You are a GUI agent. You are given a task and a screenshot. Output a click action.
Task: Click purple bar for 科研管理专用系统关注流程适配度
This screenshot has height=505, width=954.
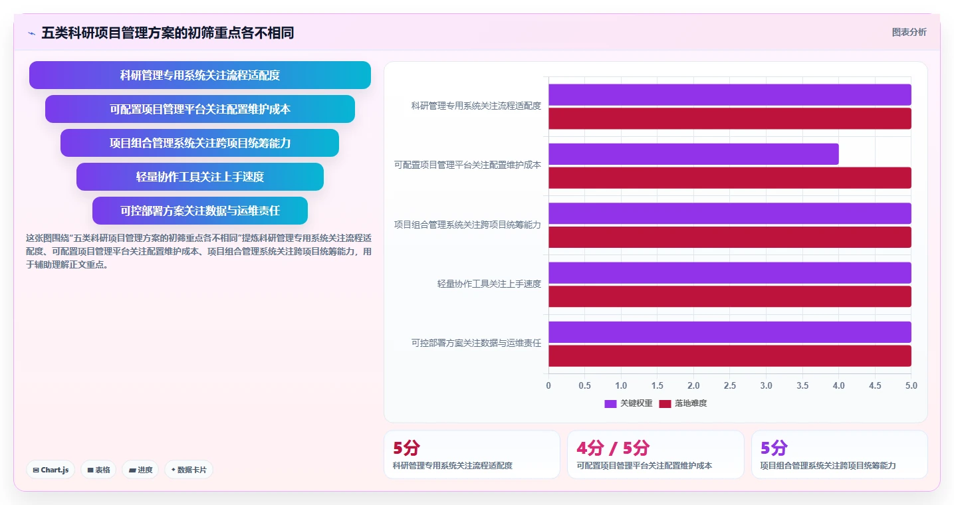click(x=730, y=95)
